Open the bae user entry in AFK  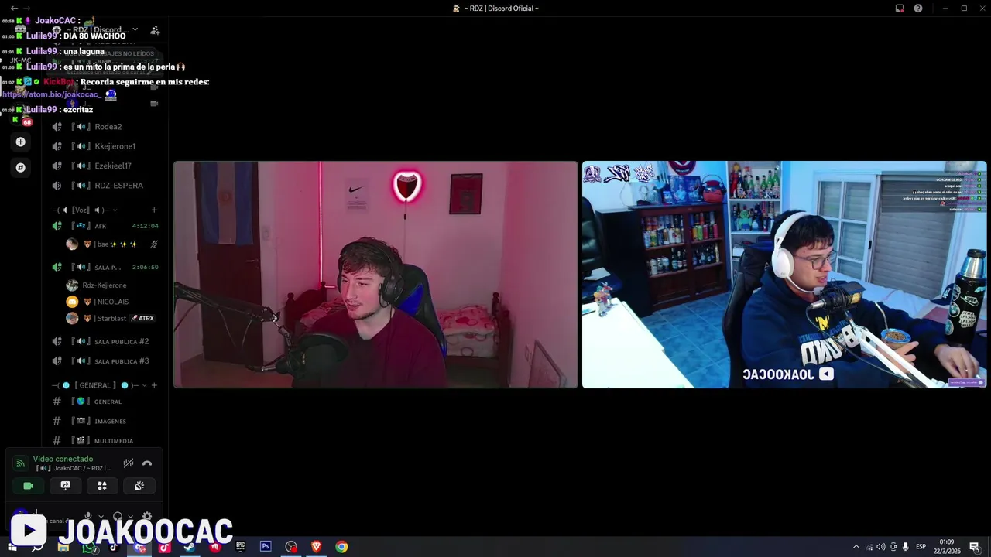pyautogui.click(x=113, y=244)
